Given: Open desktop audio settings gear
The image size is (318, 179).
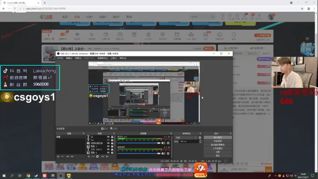Looking at the screenshot, I should point(168,154).
